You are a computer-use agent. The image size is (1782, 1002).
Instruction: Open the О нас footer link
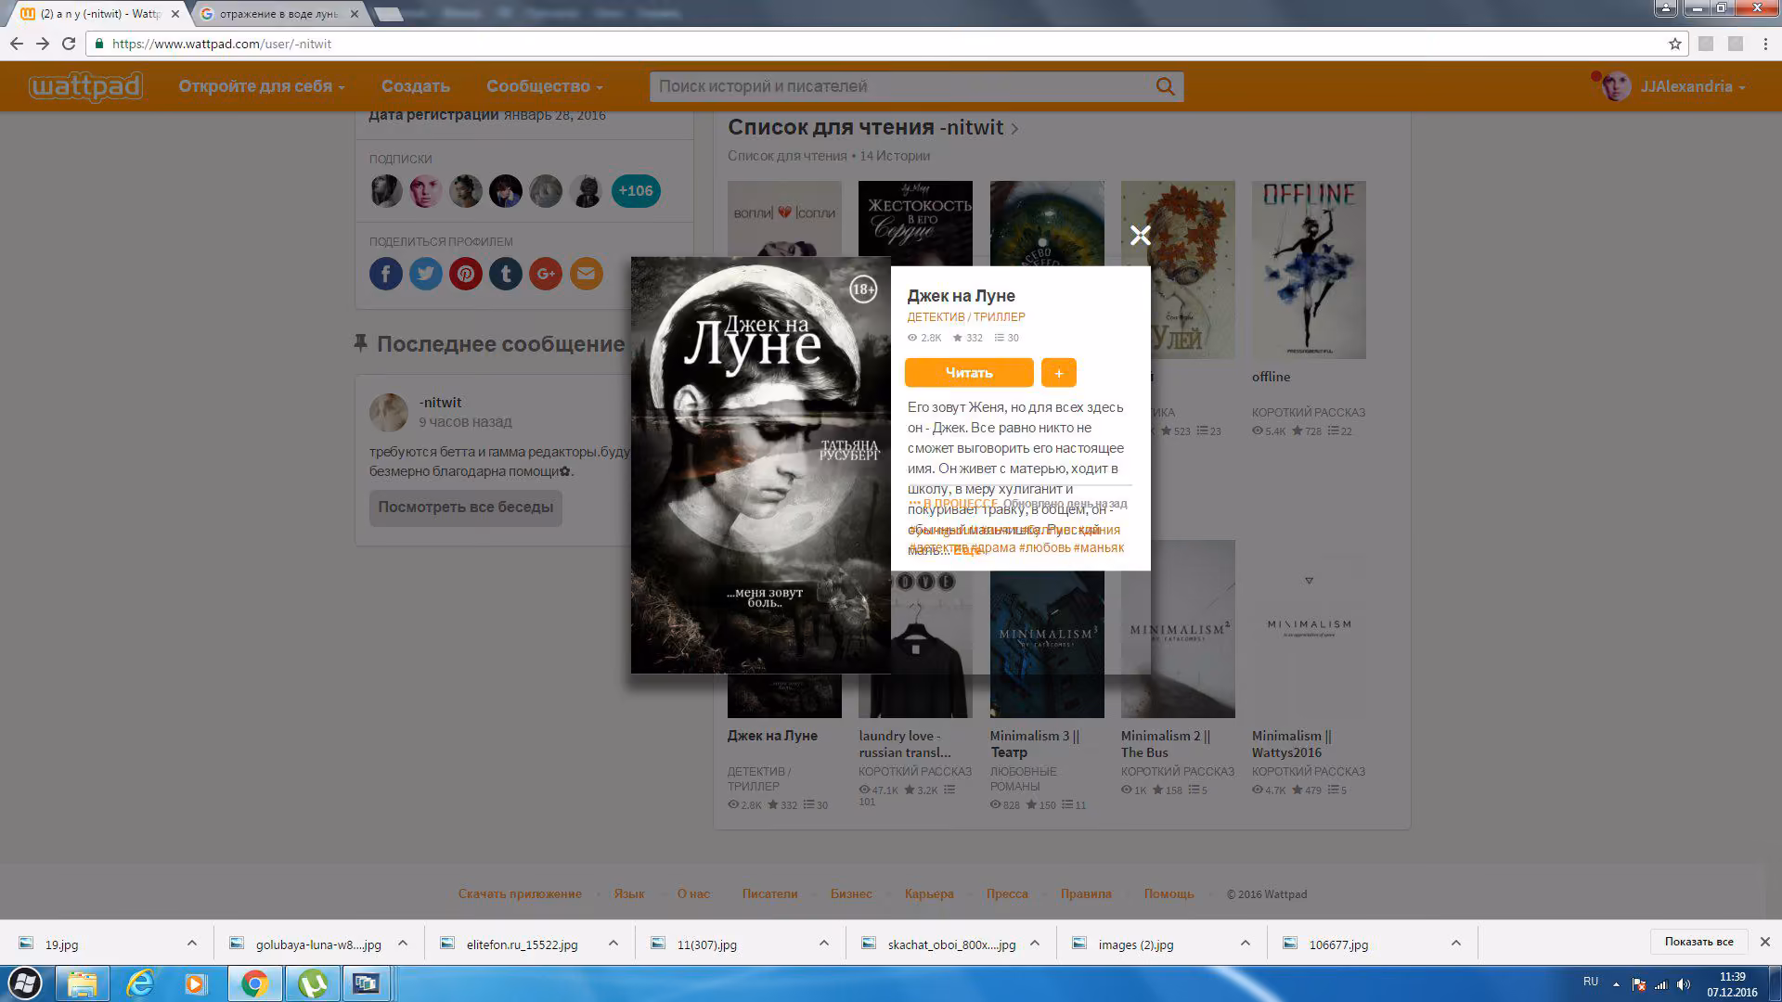click(693, 894)
